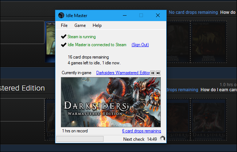Viewport: 237px width, 152px height.
Task: Click the connected to Steam checkmark icon
Action: tap(64, 45)
